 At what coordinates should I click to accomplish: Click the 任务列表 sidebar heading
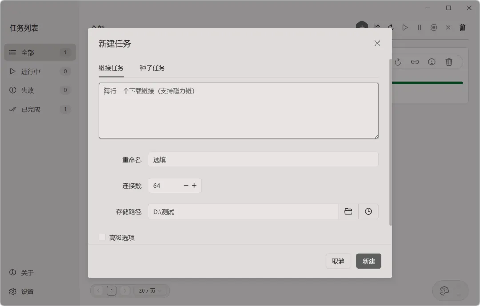click(x=24, y=28)
